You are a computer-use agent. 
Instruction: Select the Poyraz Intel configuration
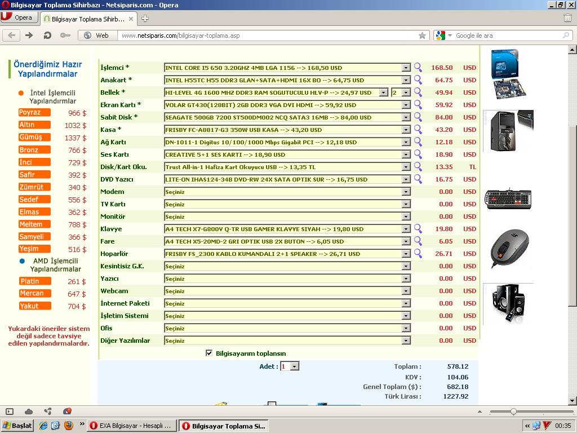point(34,113)
